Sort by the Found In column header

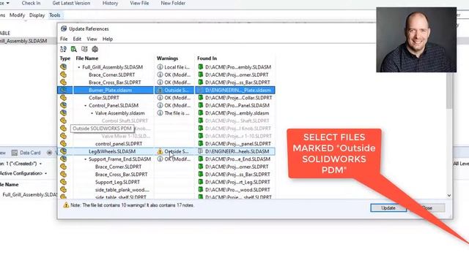(207, 58)
